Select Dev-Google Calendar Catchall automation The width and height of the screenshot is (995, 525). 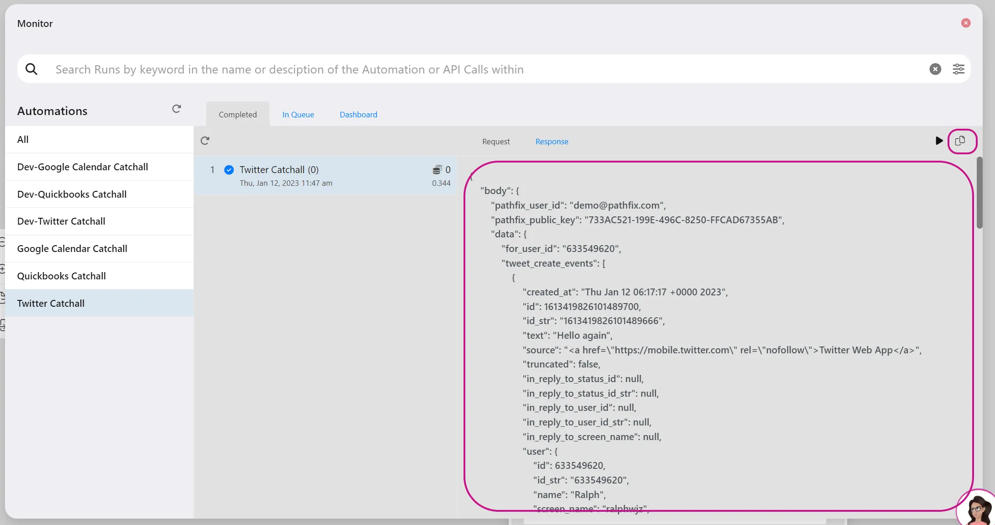[x=99, y=167]
